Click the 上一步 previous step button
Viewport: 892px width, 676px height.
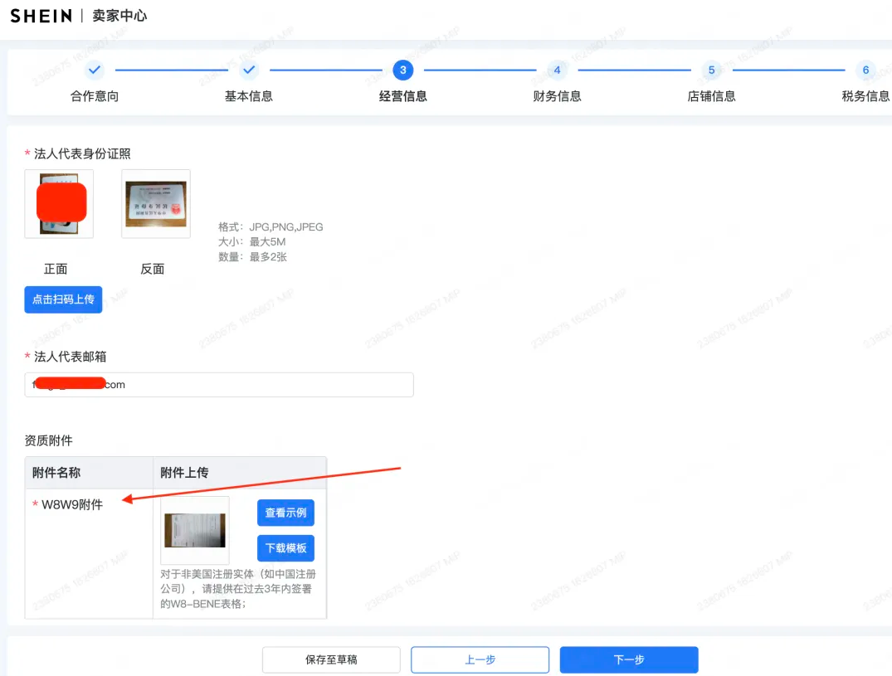coord(480,659)
